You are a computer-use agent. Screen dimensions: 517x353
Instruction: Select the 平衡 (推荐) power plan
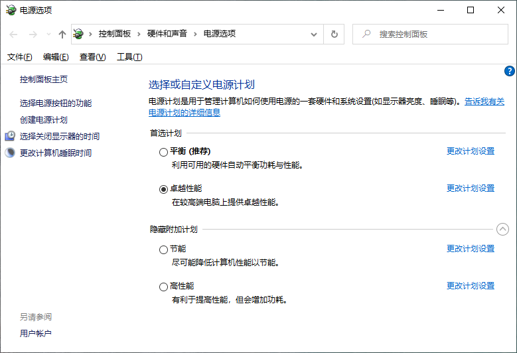pos(163,152)
